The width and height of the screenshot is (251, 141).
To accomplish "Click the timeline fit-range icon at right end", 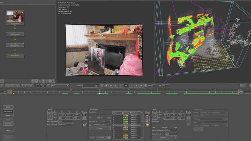I will 241,92.
